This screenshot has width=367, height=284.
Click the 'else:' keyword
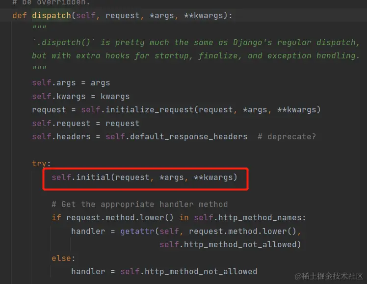(x=63, y=258)
